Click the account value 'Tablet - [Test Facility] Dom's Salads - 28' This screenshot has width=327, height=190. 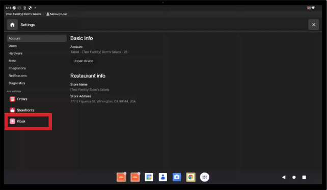click(x=99, y=52)
